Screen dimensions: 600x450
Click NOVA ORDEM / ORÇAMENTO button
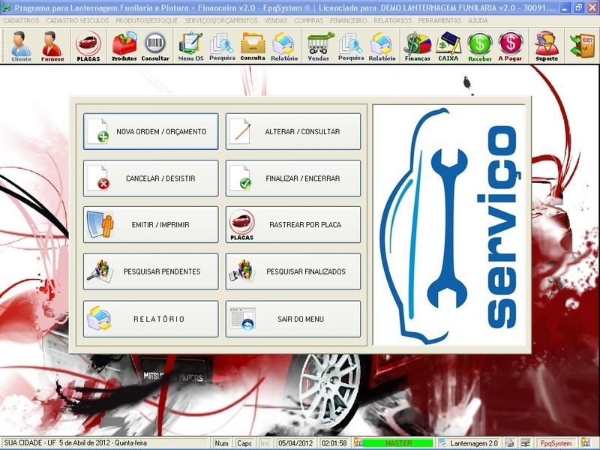click(151, 131)
